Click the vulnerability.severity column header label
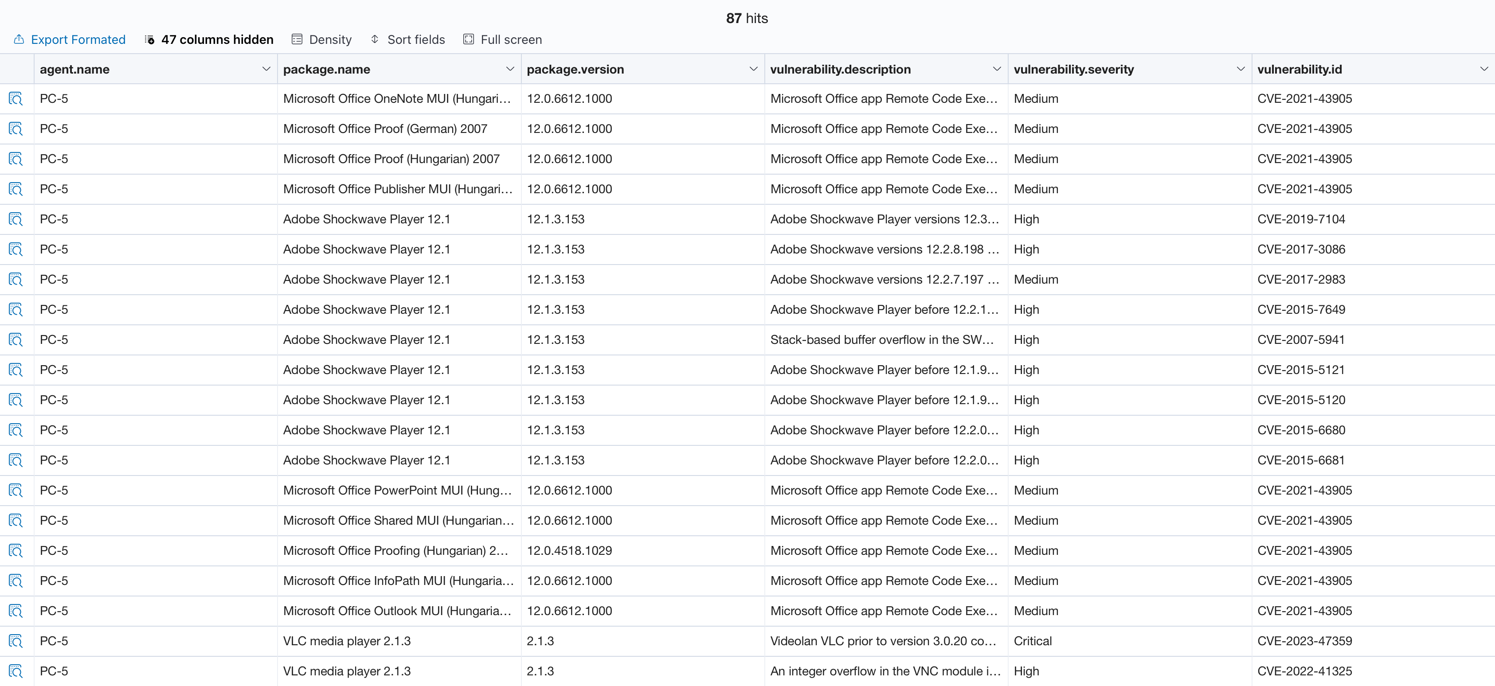This screenshot has height=686, width=1495. (1074, 70)
